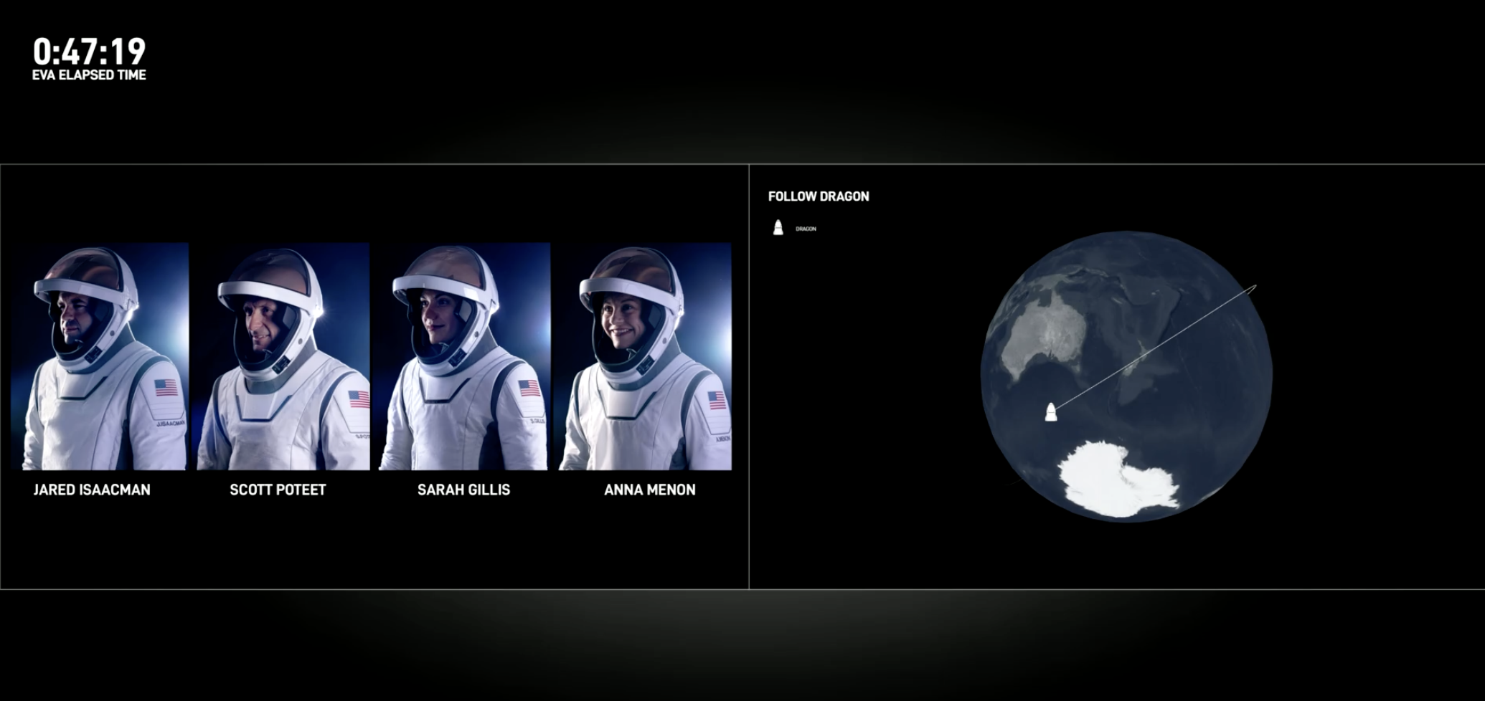The image size is (1485, 701).
Task: Click the US flag patch on Isaacman's suit
Action: [166, 388]
